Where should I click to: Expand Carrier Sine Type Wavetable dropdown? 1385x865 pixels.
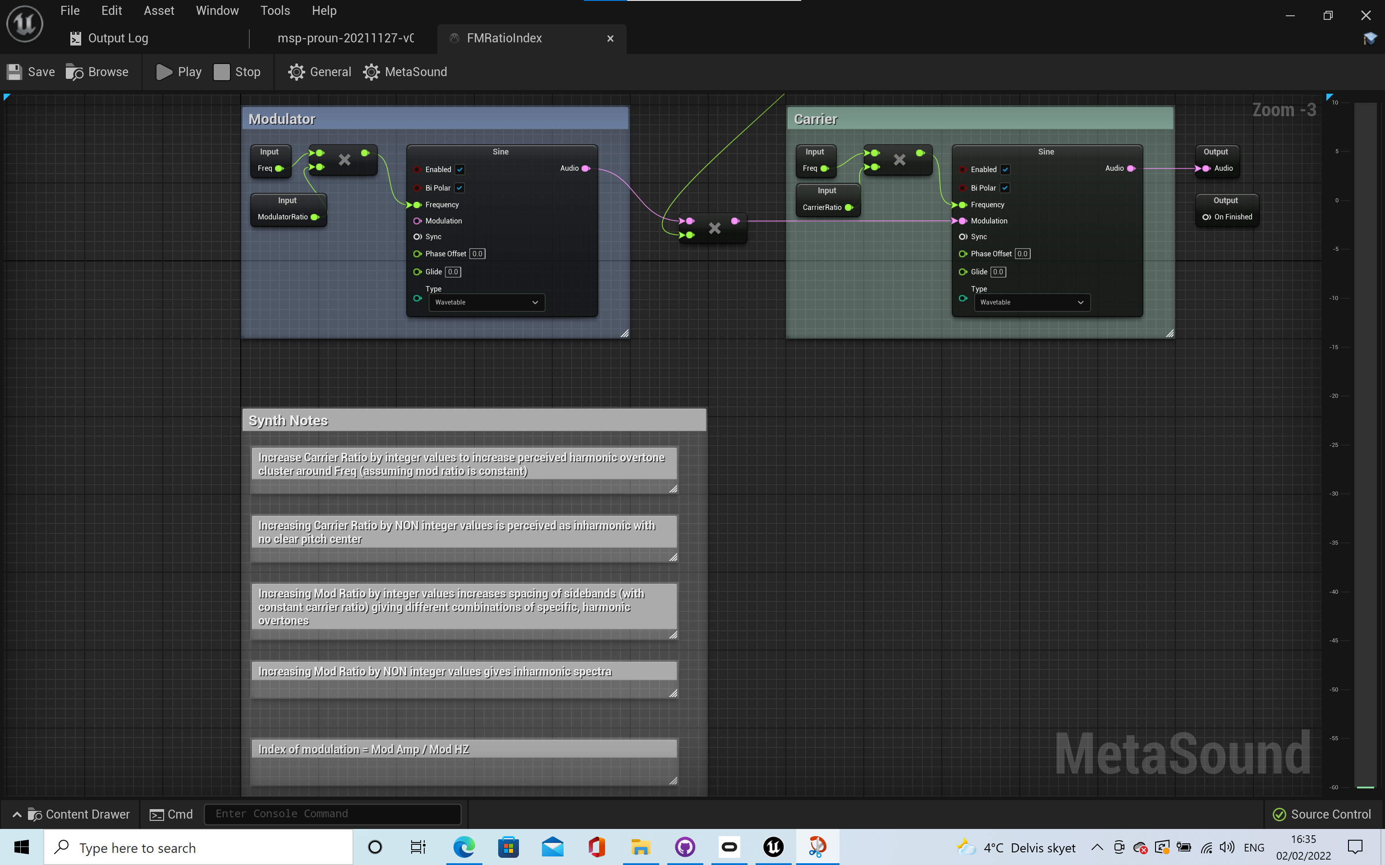[x=1032, y=302]
